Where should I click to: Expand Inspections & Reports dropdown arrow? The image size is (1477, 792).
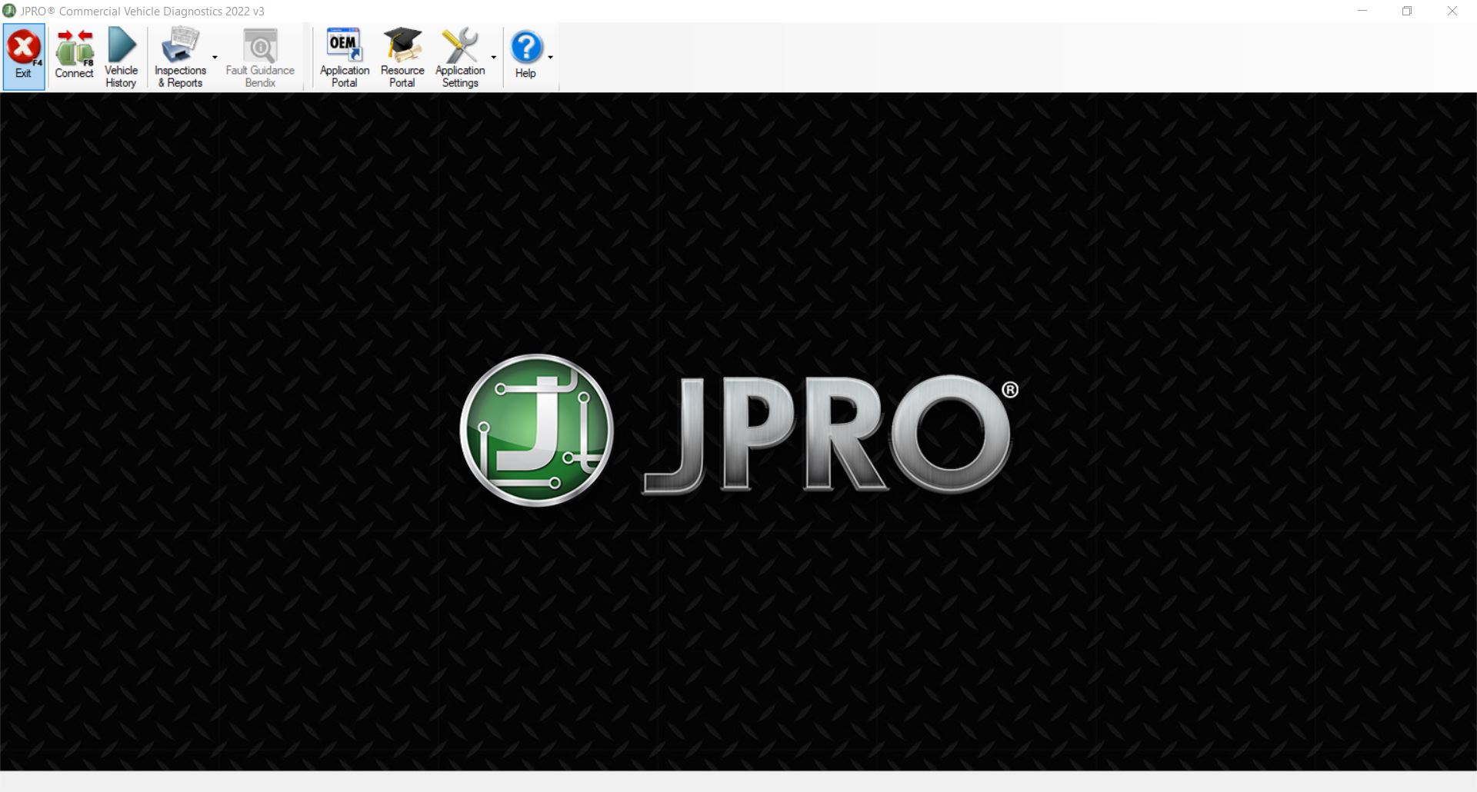[215, 57]
